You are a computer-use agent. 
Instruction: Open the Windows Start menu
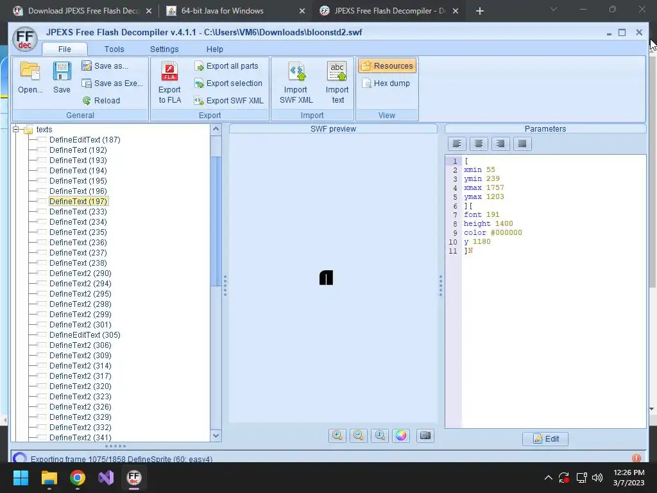click(x=21, y=478)
